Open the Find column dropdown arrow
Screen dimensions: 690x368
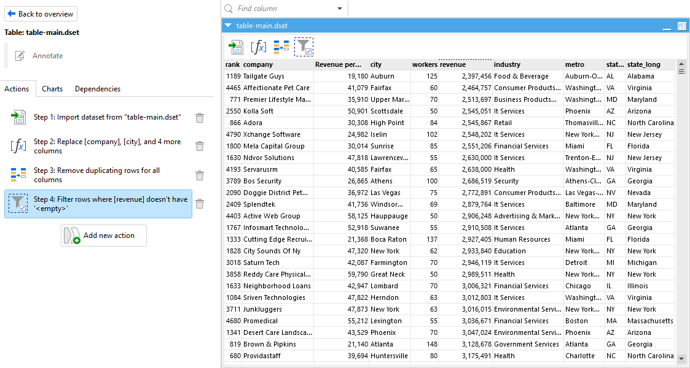(340, 9)
